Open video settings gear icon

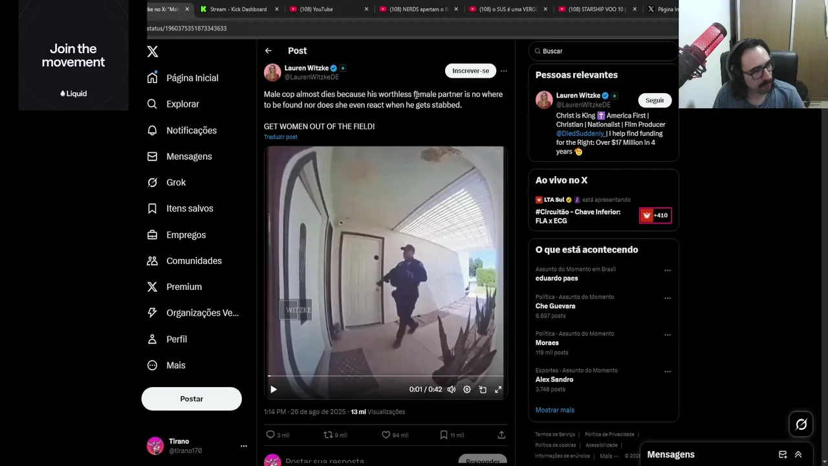(x=467, y=390)
